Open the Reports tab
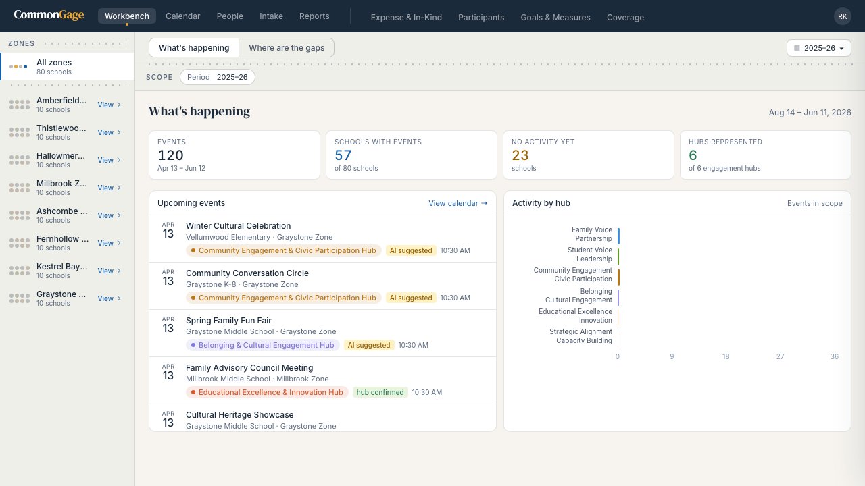This screenshot has width=865, height=486. tap(314, 16)
